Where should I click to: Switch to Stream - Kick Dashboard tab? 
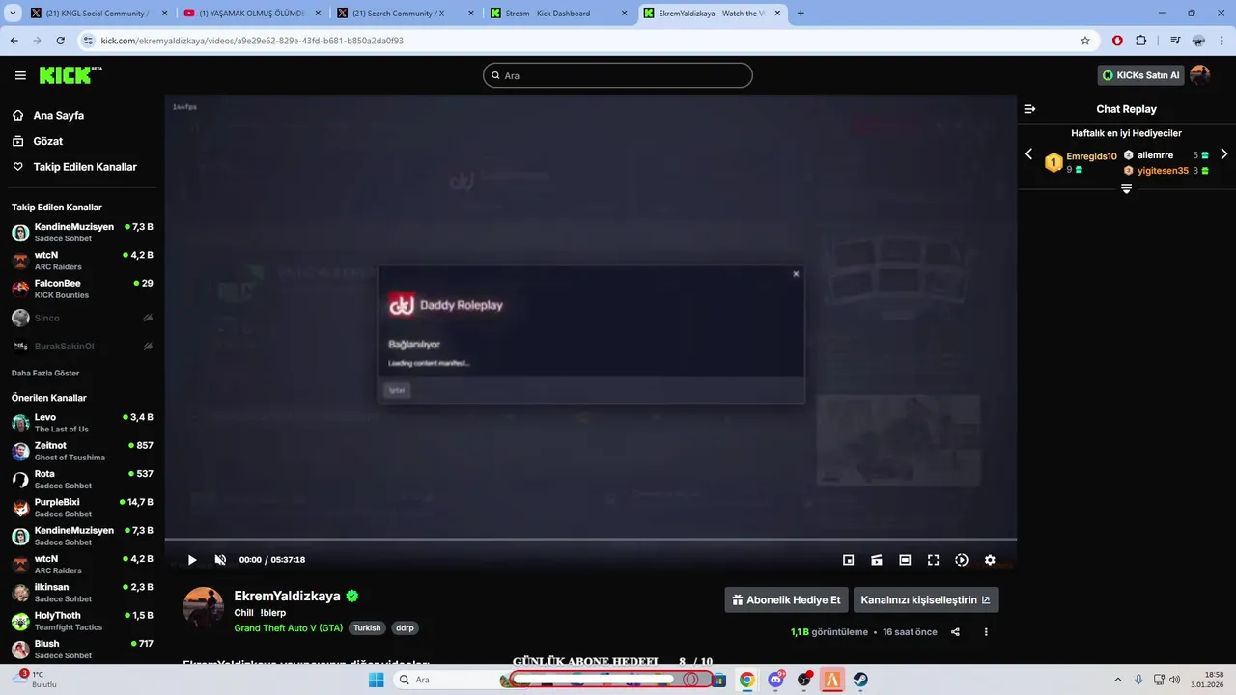pyautogui.click(x=558, y=14)
